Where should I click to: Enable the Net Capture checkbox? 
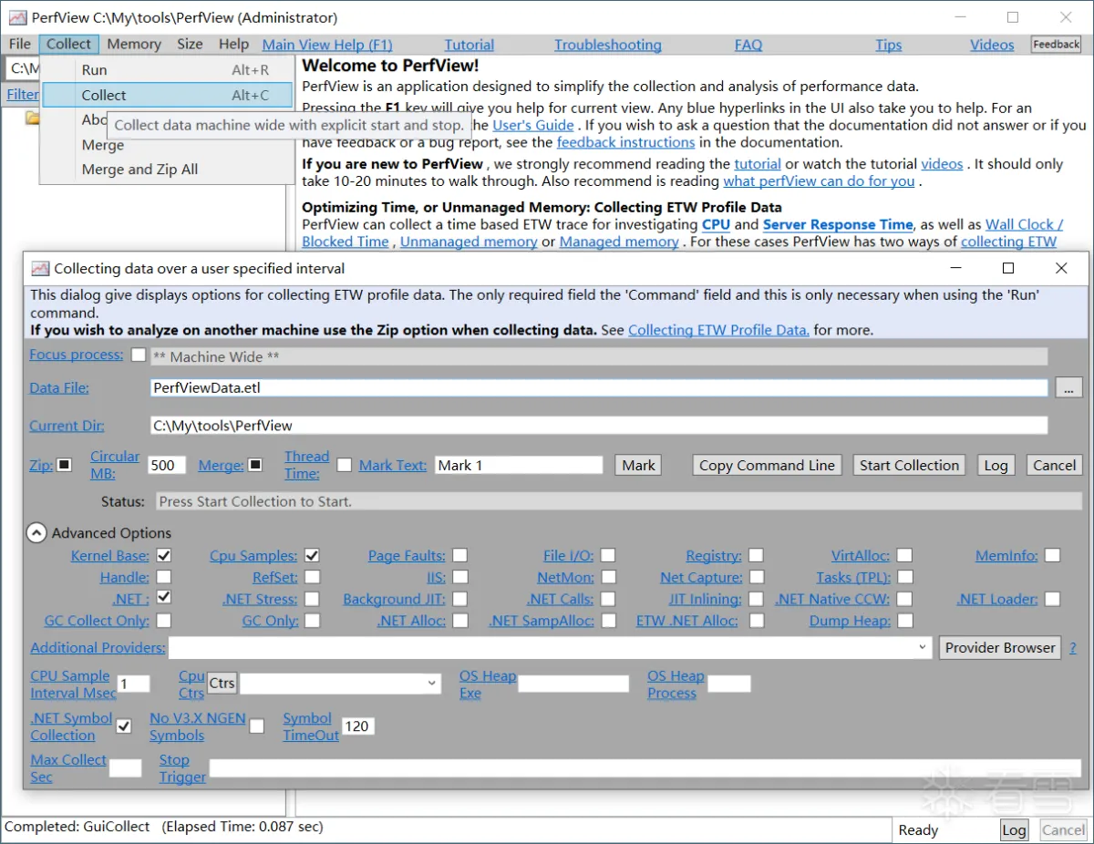[756, 577]
